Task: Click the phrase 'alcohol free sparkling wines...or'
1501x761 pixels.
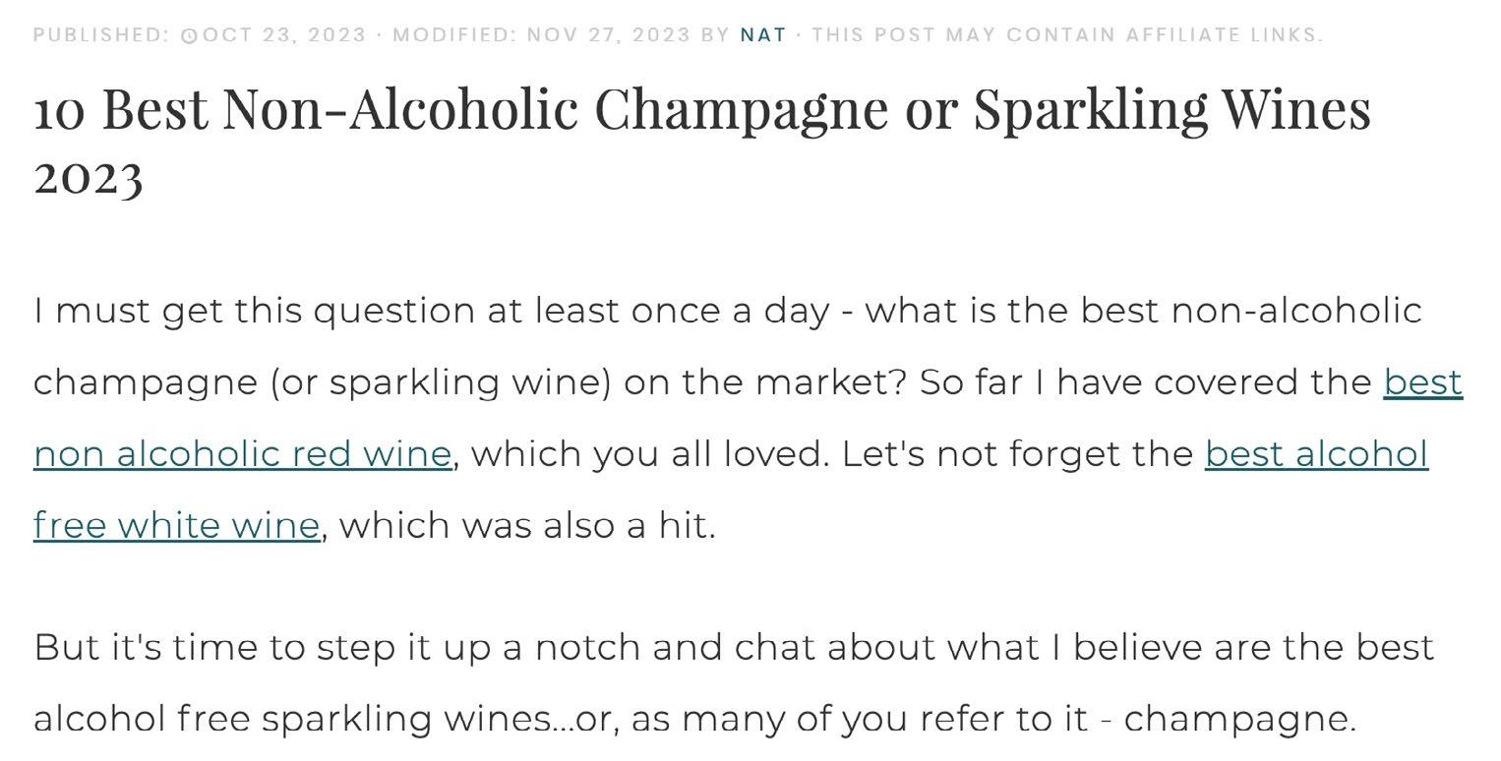Action: pyautogui.click(x=327, y=719)
